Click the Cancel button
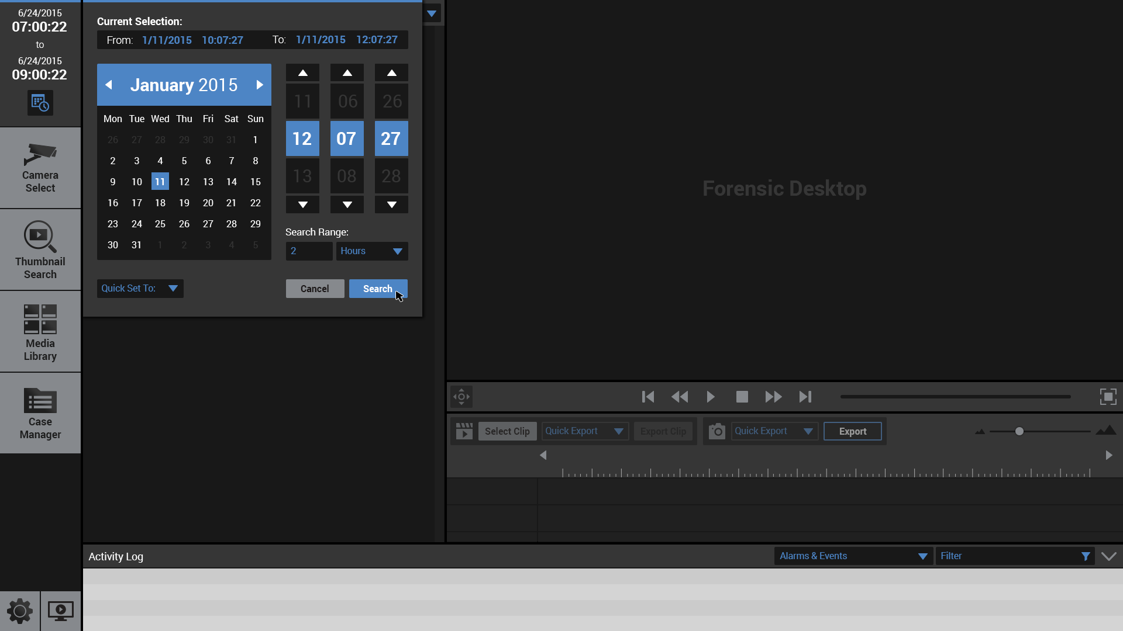The height and width of the screenshot is (631, 1123). tap(315, 289)
